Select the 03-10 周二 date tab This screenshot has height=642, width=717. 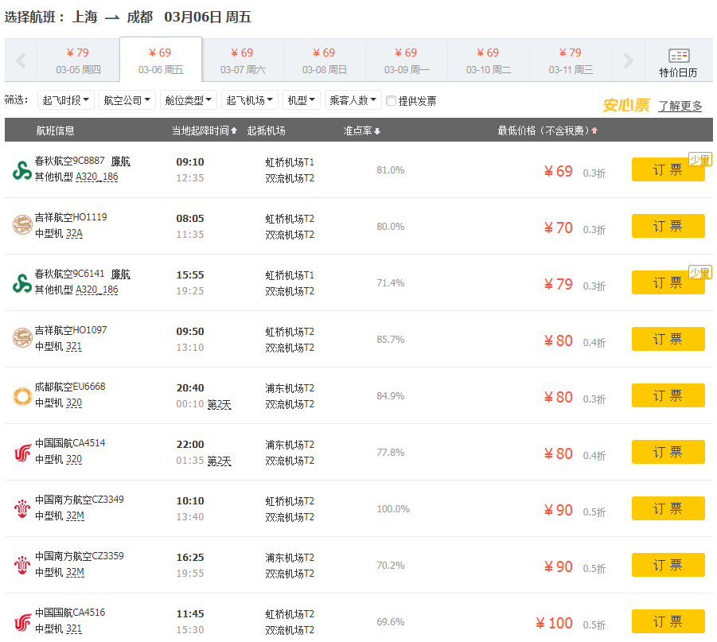click(489, 60)
